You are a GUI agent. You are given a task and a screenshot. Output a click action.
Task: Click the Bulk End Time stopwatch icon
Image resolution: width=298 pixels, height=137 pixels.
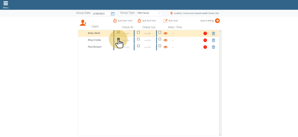point(139,21)
